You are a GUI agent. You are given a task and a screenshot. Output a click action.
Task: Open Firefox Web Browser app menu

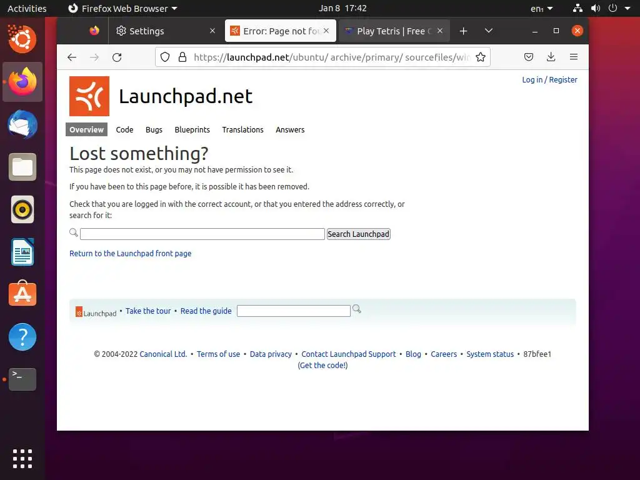click(x=122, y=8)
